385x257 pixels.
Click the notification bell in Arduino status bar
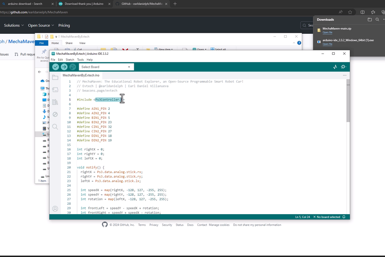pyautogui.click(x=344, y=217)
